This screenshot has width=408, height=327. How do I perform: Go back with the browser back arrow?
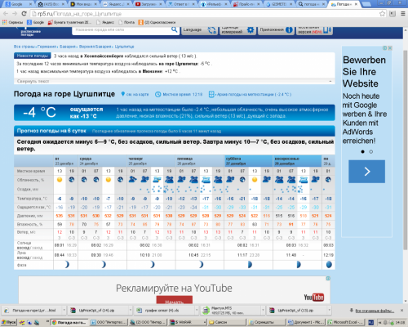pyautogui.click(x=6, y=14)
